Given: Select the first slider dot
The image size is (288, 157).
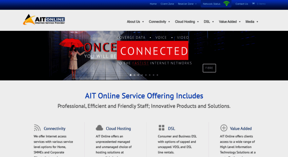Looking at the screenshot, I should coord(130,75).
